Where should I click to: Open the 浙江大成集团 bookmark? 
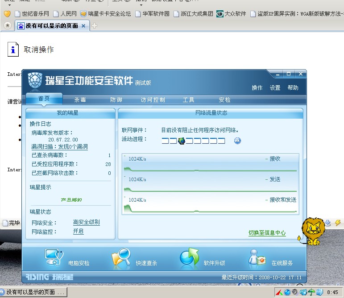pos(194,14)
